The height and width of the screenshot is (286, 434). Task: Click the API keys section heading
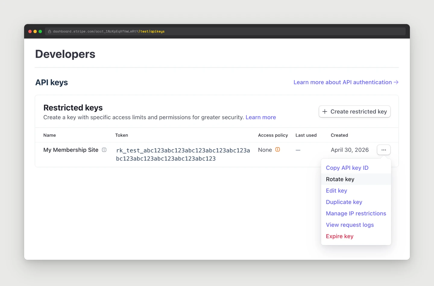(52, 82)
